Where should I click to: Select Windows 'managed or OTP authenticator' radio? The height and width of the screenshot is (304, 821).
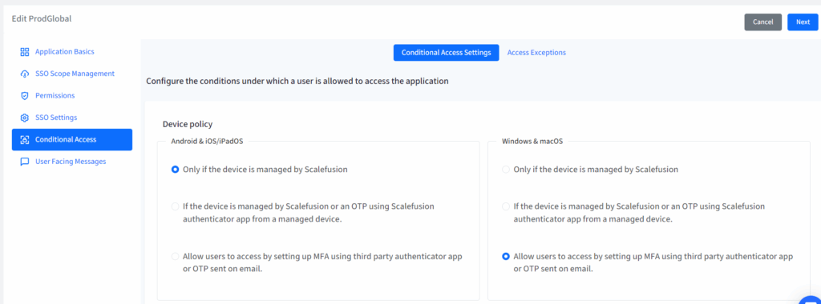point(506,206)
